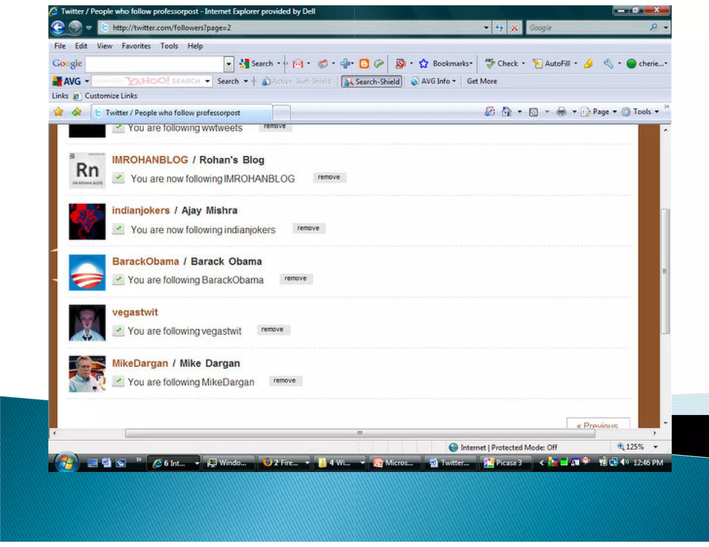The image size is (709, 547).
Task: Click the Home icon in command bar
Action: click(x=507, y=112)
